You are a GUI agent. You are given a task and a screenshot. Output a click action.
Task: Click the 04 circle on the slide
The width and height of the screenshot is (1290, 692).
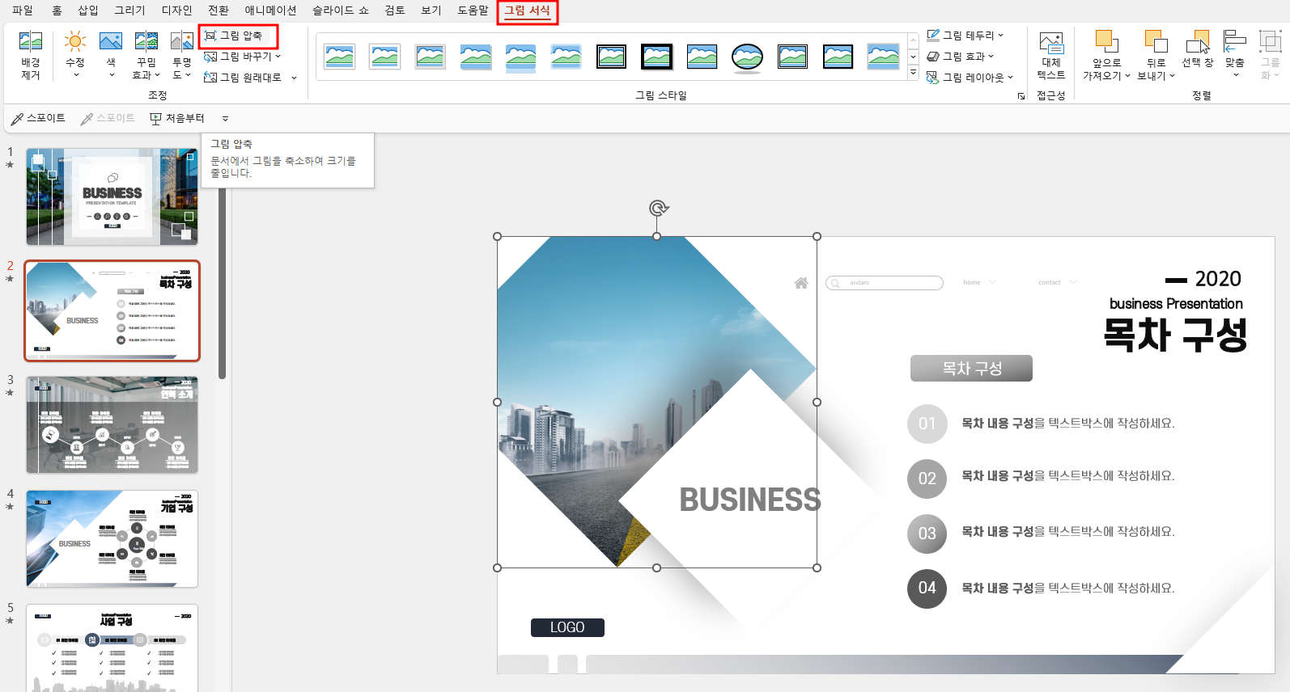pyautogui.click(x=927, y=589)
